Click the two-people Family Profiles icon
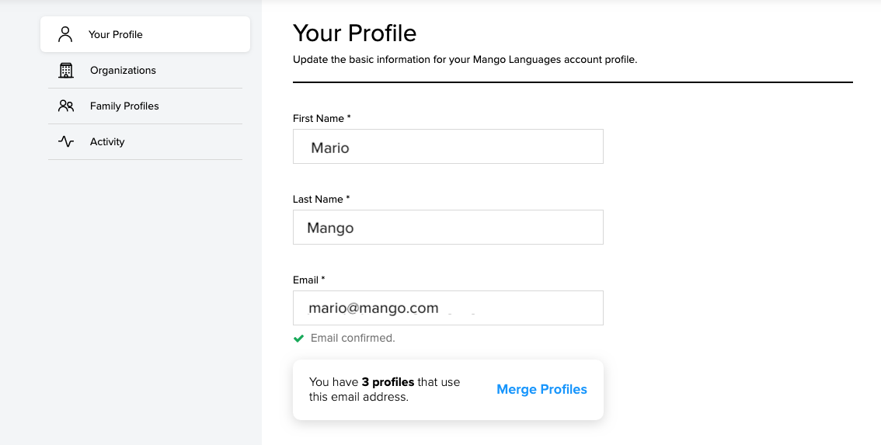This screenshot has width=881, height=445. (x=66, y=106)
